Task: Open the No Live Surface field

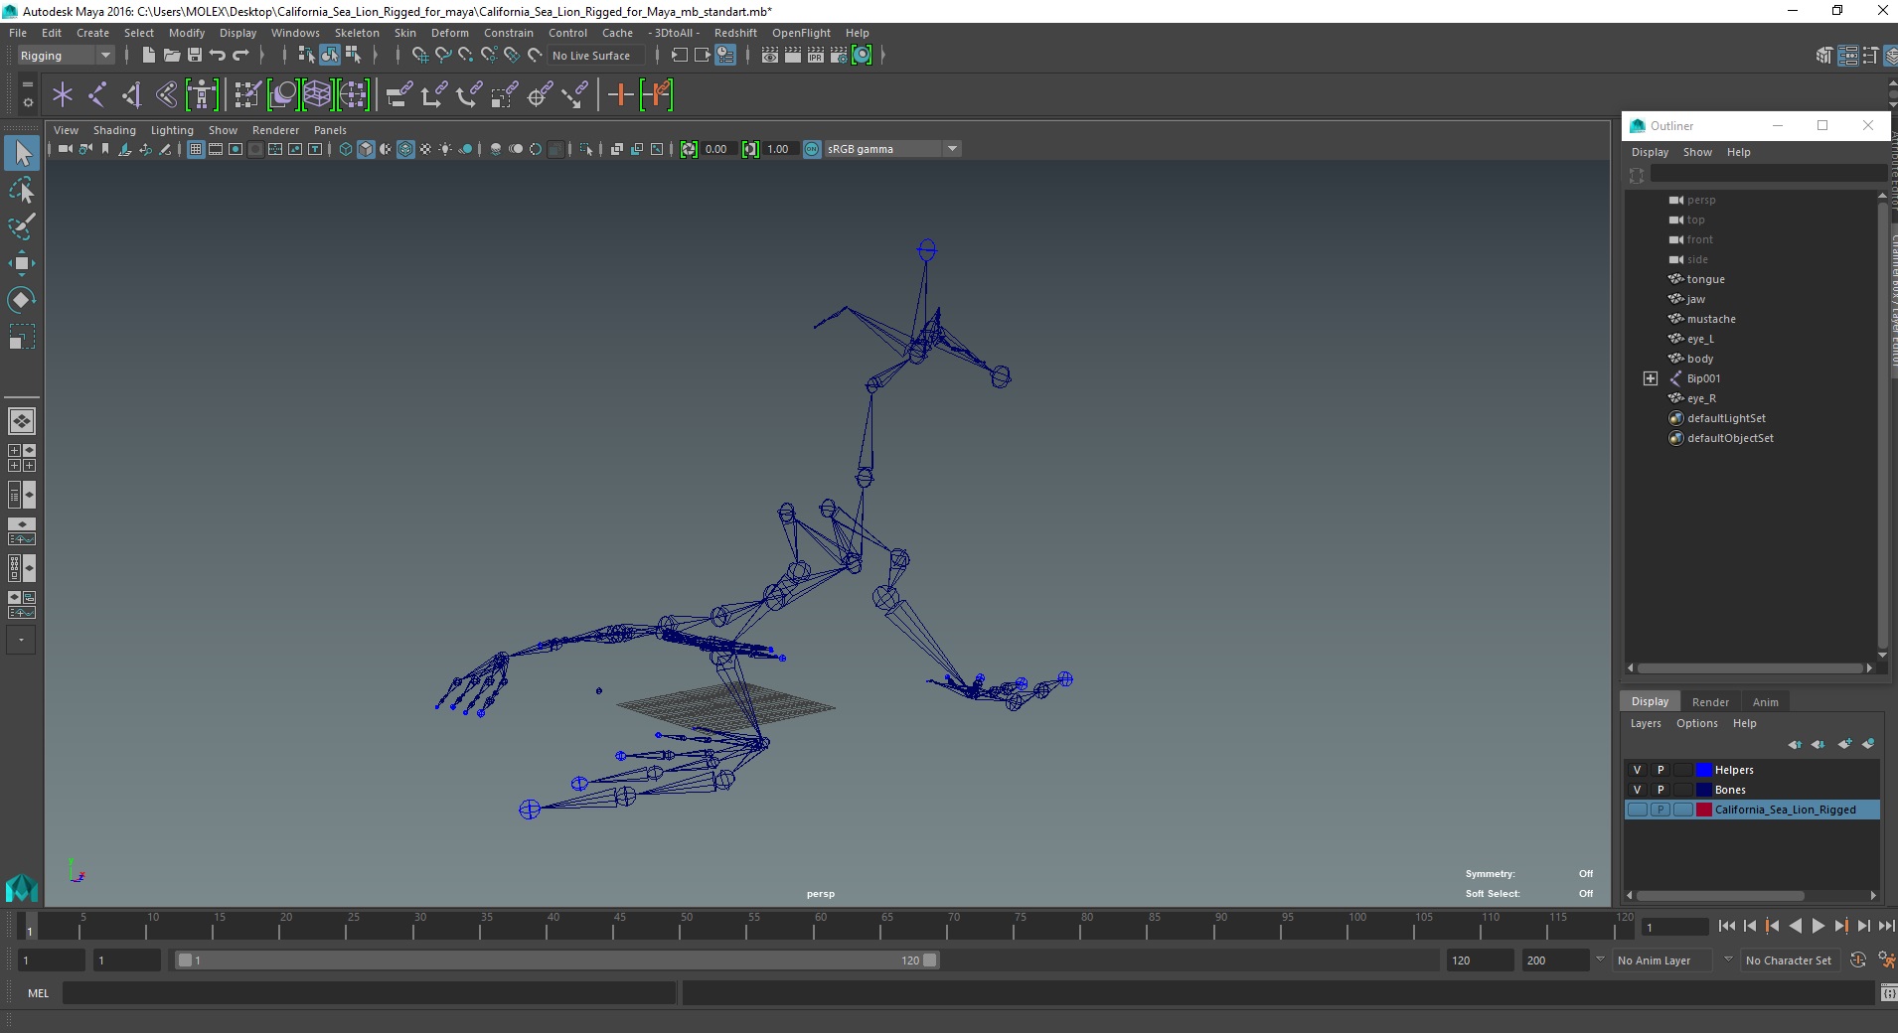Action: pos(596,56)
